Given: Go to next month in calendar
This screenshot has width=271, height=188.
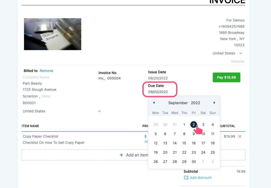Looking at the screenshot, I should [x=214, y=103].
